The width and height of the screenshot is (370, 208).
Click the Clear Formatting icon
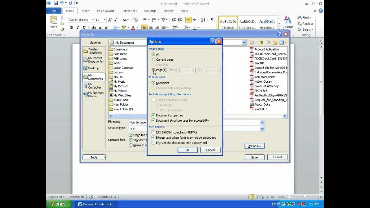pyautogui.click(x=136, y=20)
